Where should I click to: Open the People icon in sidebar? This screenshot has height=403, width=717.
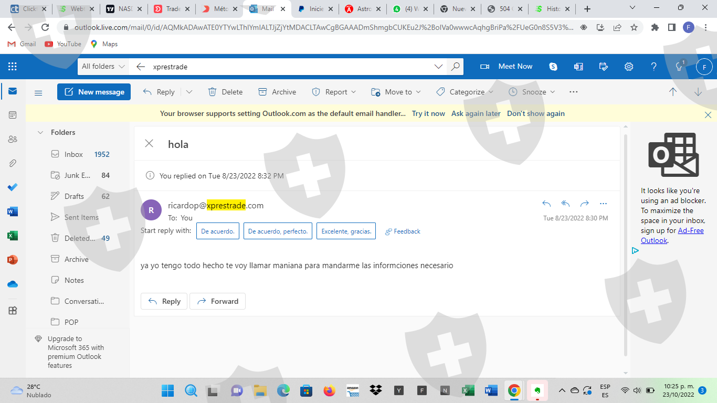13,139
